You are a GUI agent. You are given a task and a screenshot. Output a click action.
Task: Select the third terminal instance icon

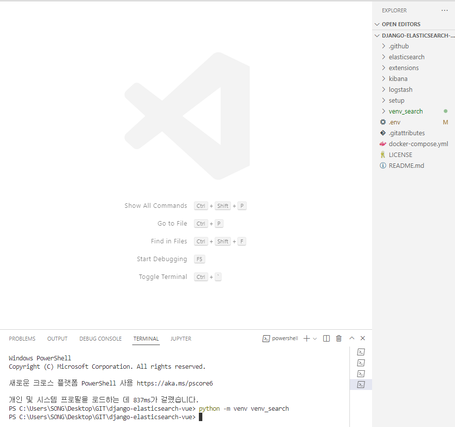coord(361,374)
